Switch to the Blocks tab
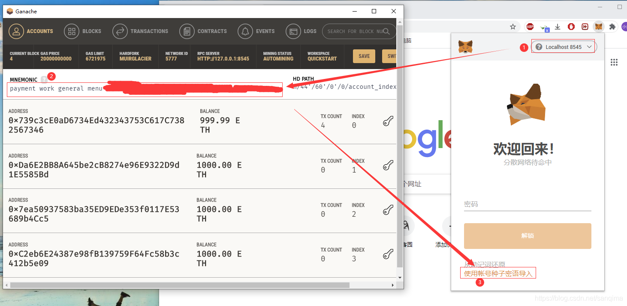This screenshot has height=306, width=627. pyautogui.click(x=83, y=31)
